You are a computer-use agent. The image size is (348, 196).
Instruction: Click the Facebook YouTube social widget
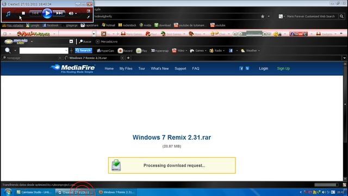(299, 34)
